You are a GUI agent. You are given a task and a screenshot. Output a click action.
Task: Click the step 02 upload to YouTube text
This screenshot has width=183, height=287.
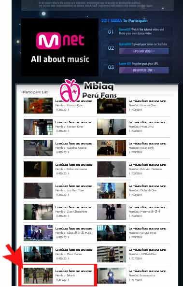coord(143,44)
